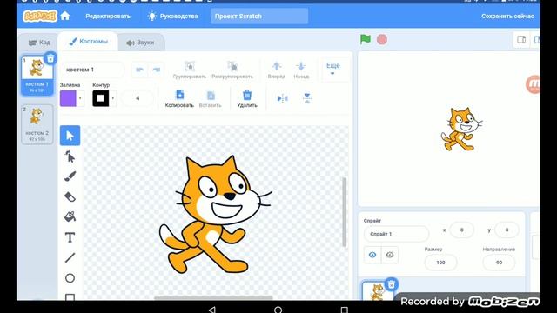The image size is (557, 313).
Task: Click the Undo arrow button
Action: [x=140, y=70]
